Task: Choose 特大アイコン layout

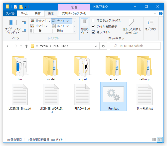Action: [40, 21]
